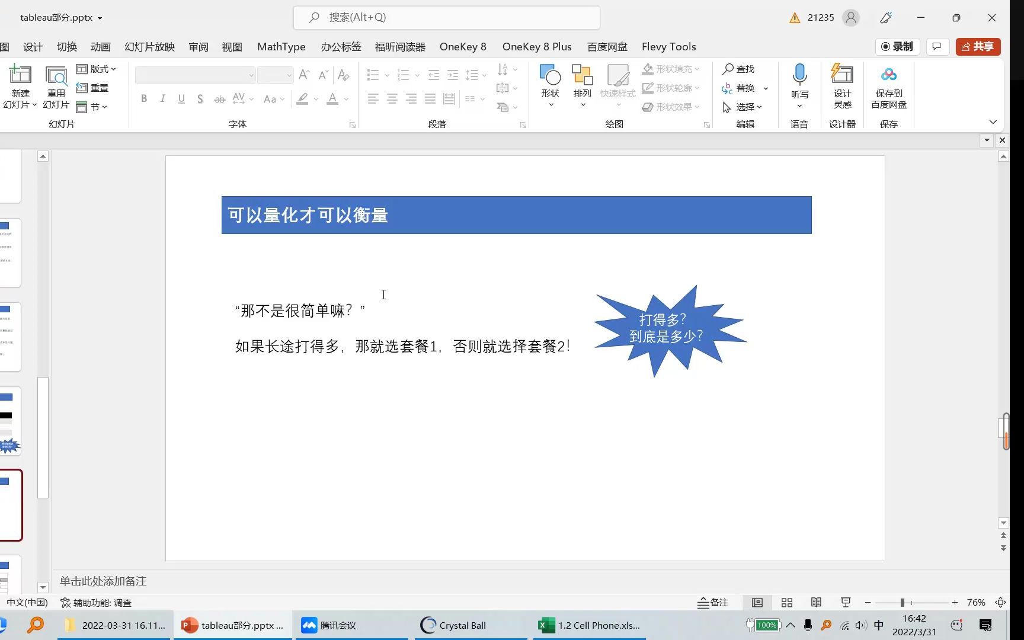Viewport: 1024px width, 640px height.
Task: Open the file name dropdown arrow
Action: [100, 18]
